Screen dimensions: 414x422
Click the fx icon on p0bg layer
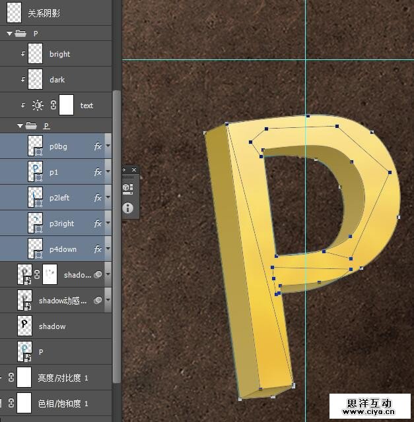coord(98,146)
